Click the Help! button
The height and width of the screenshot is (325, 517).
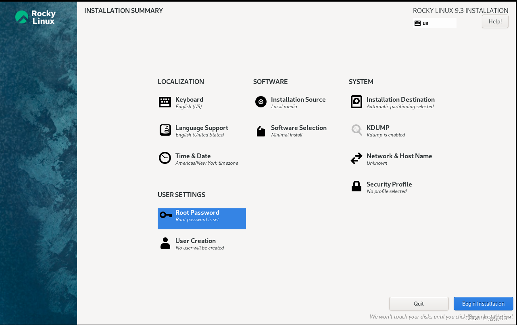495,21
